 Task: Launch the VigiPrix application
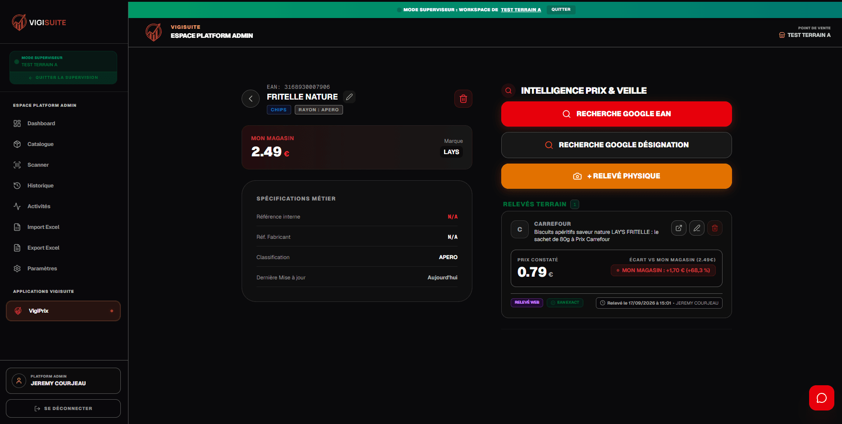[x=63, y=311]
